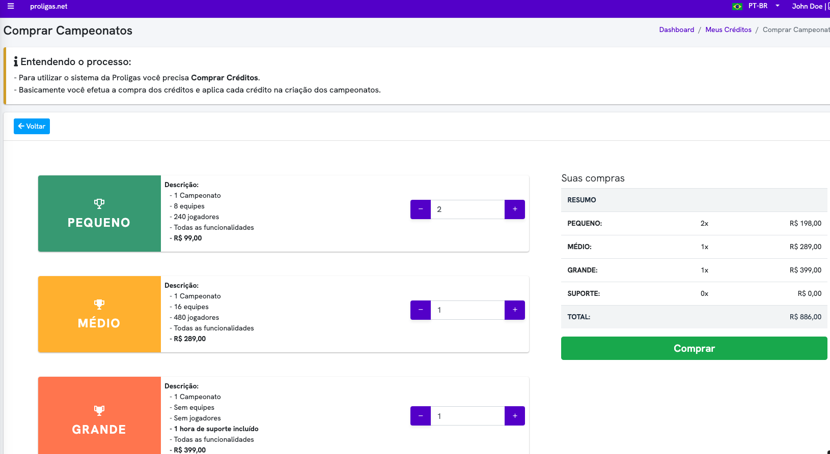Decrease PEQUENO quantity with minus button
This screenshot has width=830, height=454.
[x=421, y=209]
